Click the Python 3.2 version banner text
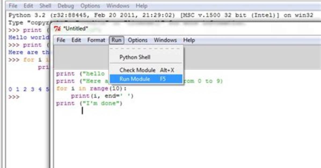The image size is (321, 168). pyautogui.click(x=161, y=15)
